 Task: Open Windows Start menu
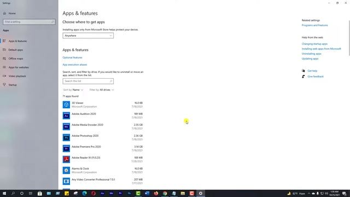pos(4,193)
